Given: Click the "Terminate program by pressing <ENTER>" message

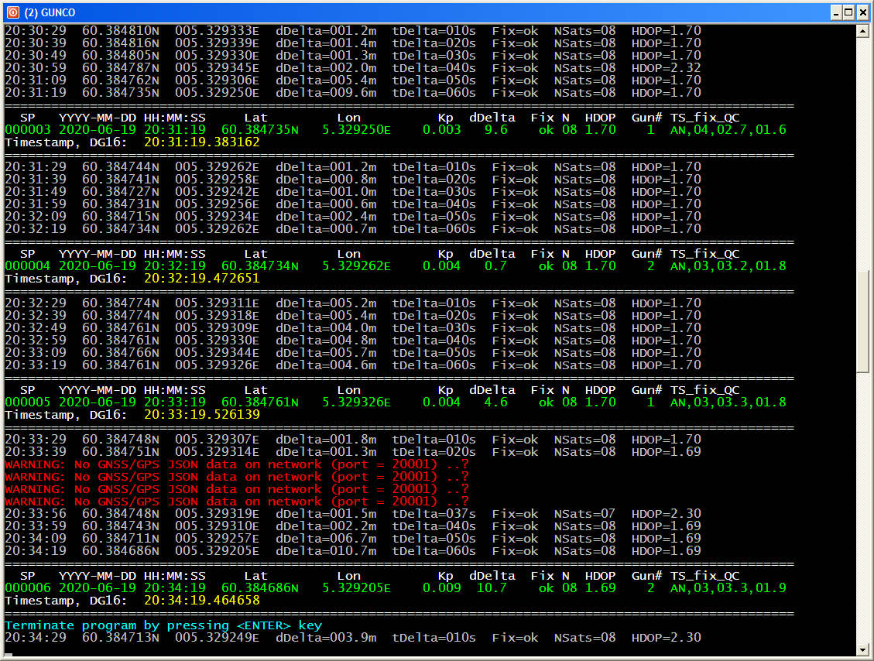Looking at the screenshot, I should click(x=163, y=625).
